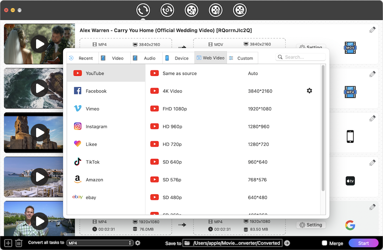Viewport: 383px width, 250px height.
Task: Click the Convert mode icon in top toolbar
Action: (x=143, y=10)
